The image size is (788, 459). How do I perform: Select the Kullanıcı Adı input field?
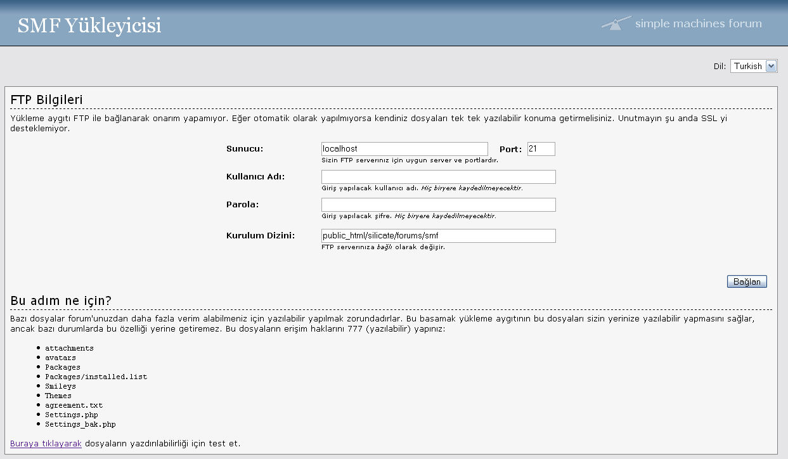pyautogui.click(x=439, y=177)
